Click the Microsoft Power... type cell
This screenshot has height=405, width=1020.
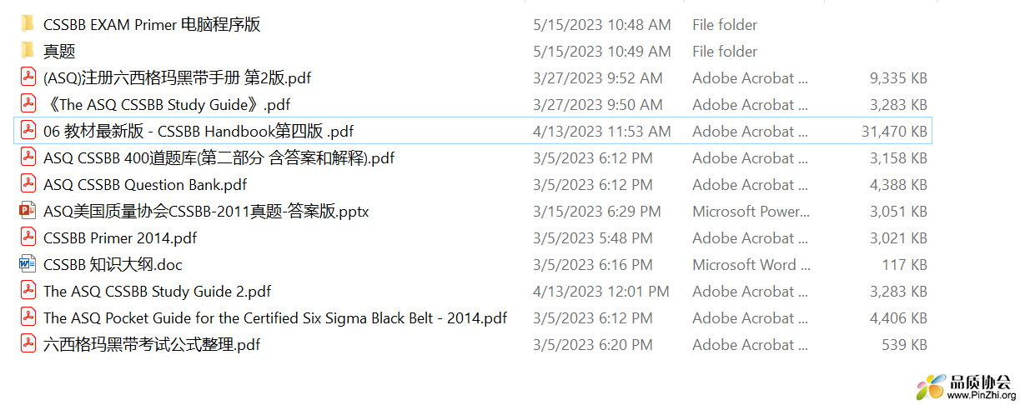pyautogui.click(x=751, y=211)
